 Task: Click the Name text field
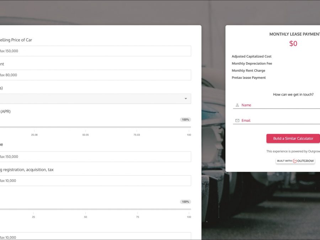coord(279,105)
